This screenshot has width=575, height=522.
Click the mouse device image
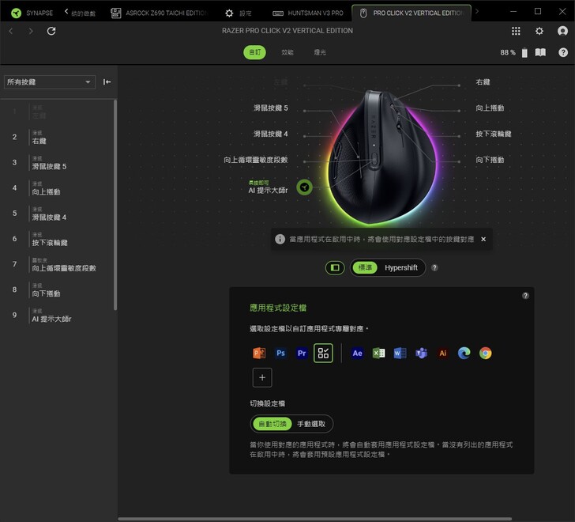click(x=381, y=158)
